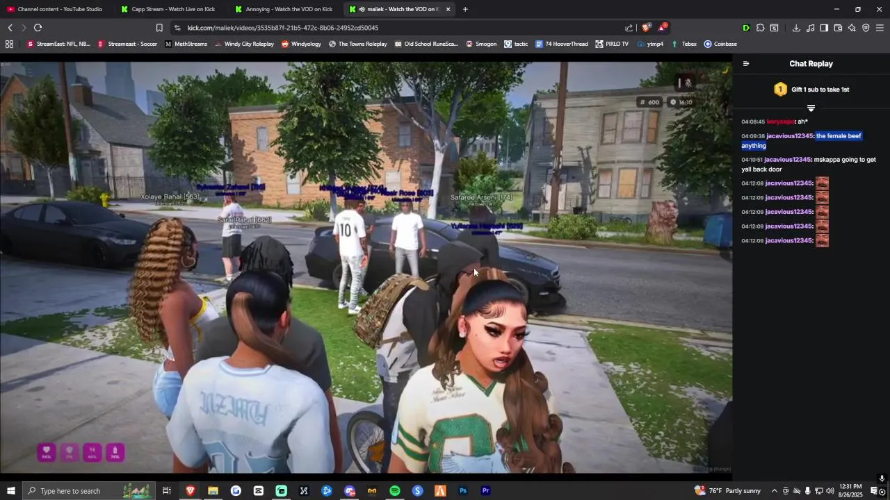This screenshot has height=500, width=890.
Task: Click the taskbar search box
Action: [x=88, y=491]
